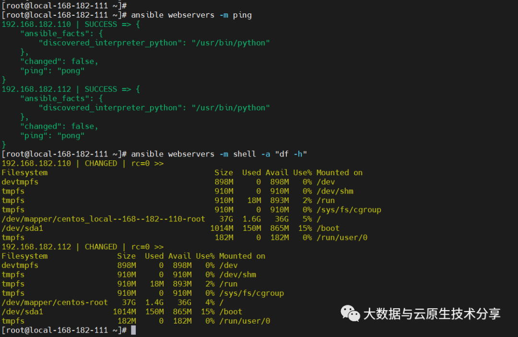Image resolution: width=518 pixels, height=337 pixels.
Task: Click the shell command containing "df -h"
Action: pos(219,154)
